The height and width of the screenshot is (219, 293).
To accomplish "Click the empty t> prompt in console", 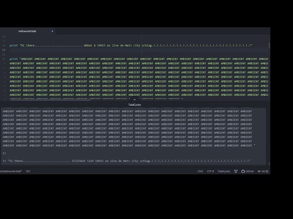I will (x=5, y=153).
